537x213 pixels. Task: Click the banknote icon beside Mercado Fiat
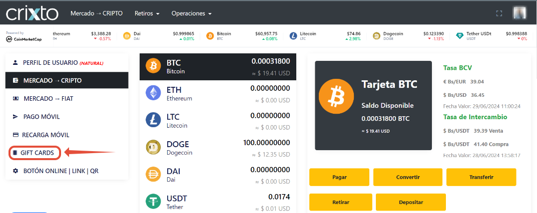(x=16, y=99)
